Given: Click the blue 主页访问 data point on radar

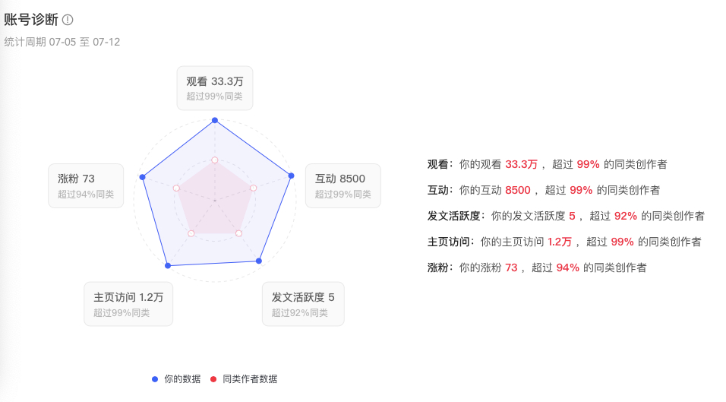Looking at the screenshot, I should point(168,265).
